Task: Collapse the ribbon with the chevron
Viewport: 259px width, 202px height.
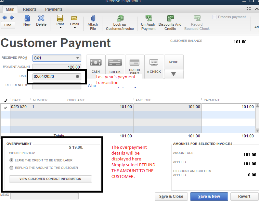Action: click(x=257, y=9)
